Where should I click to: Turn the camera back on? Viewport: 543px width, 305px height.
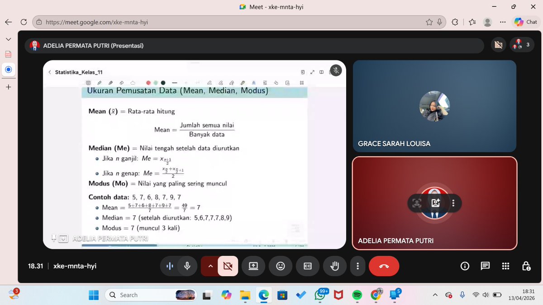pos(228,266)
